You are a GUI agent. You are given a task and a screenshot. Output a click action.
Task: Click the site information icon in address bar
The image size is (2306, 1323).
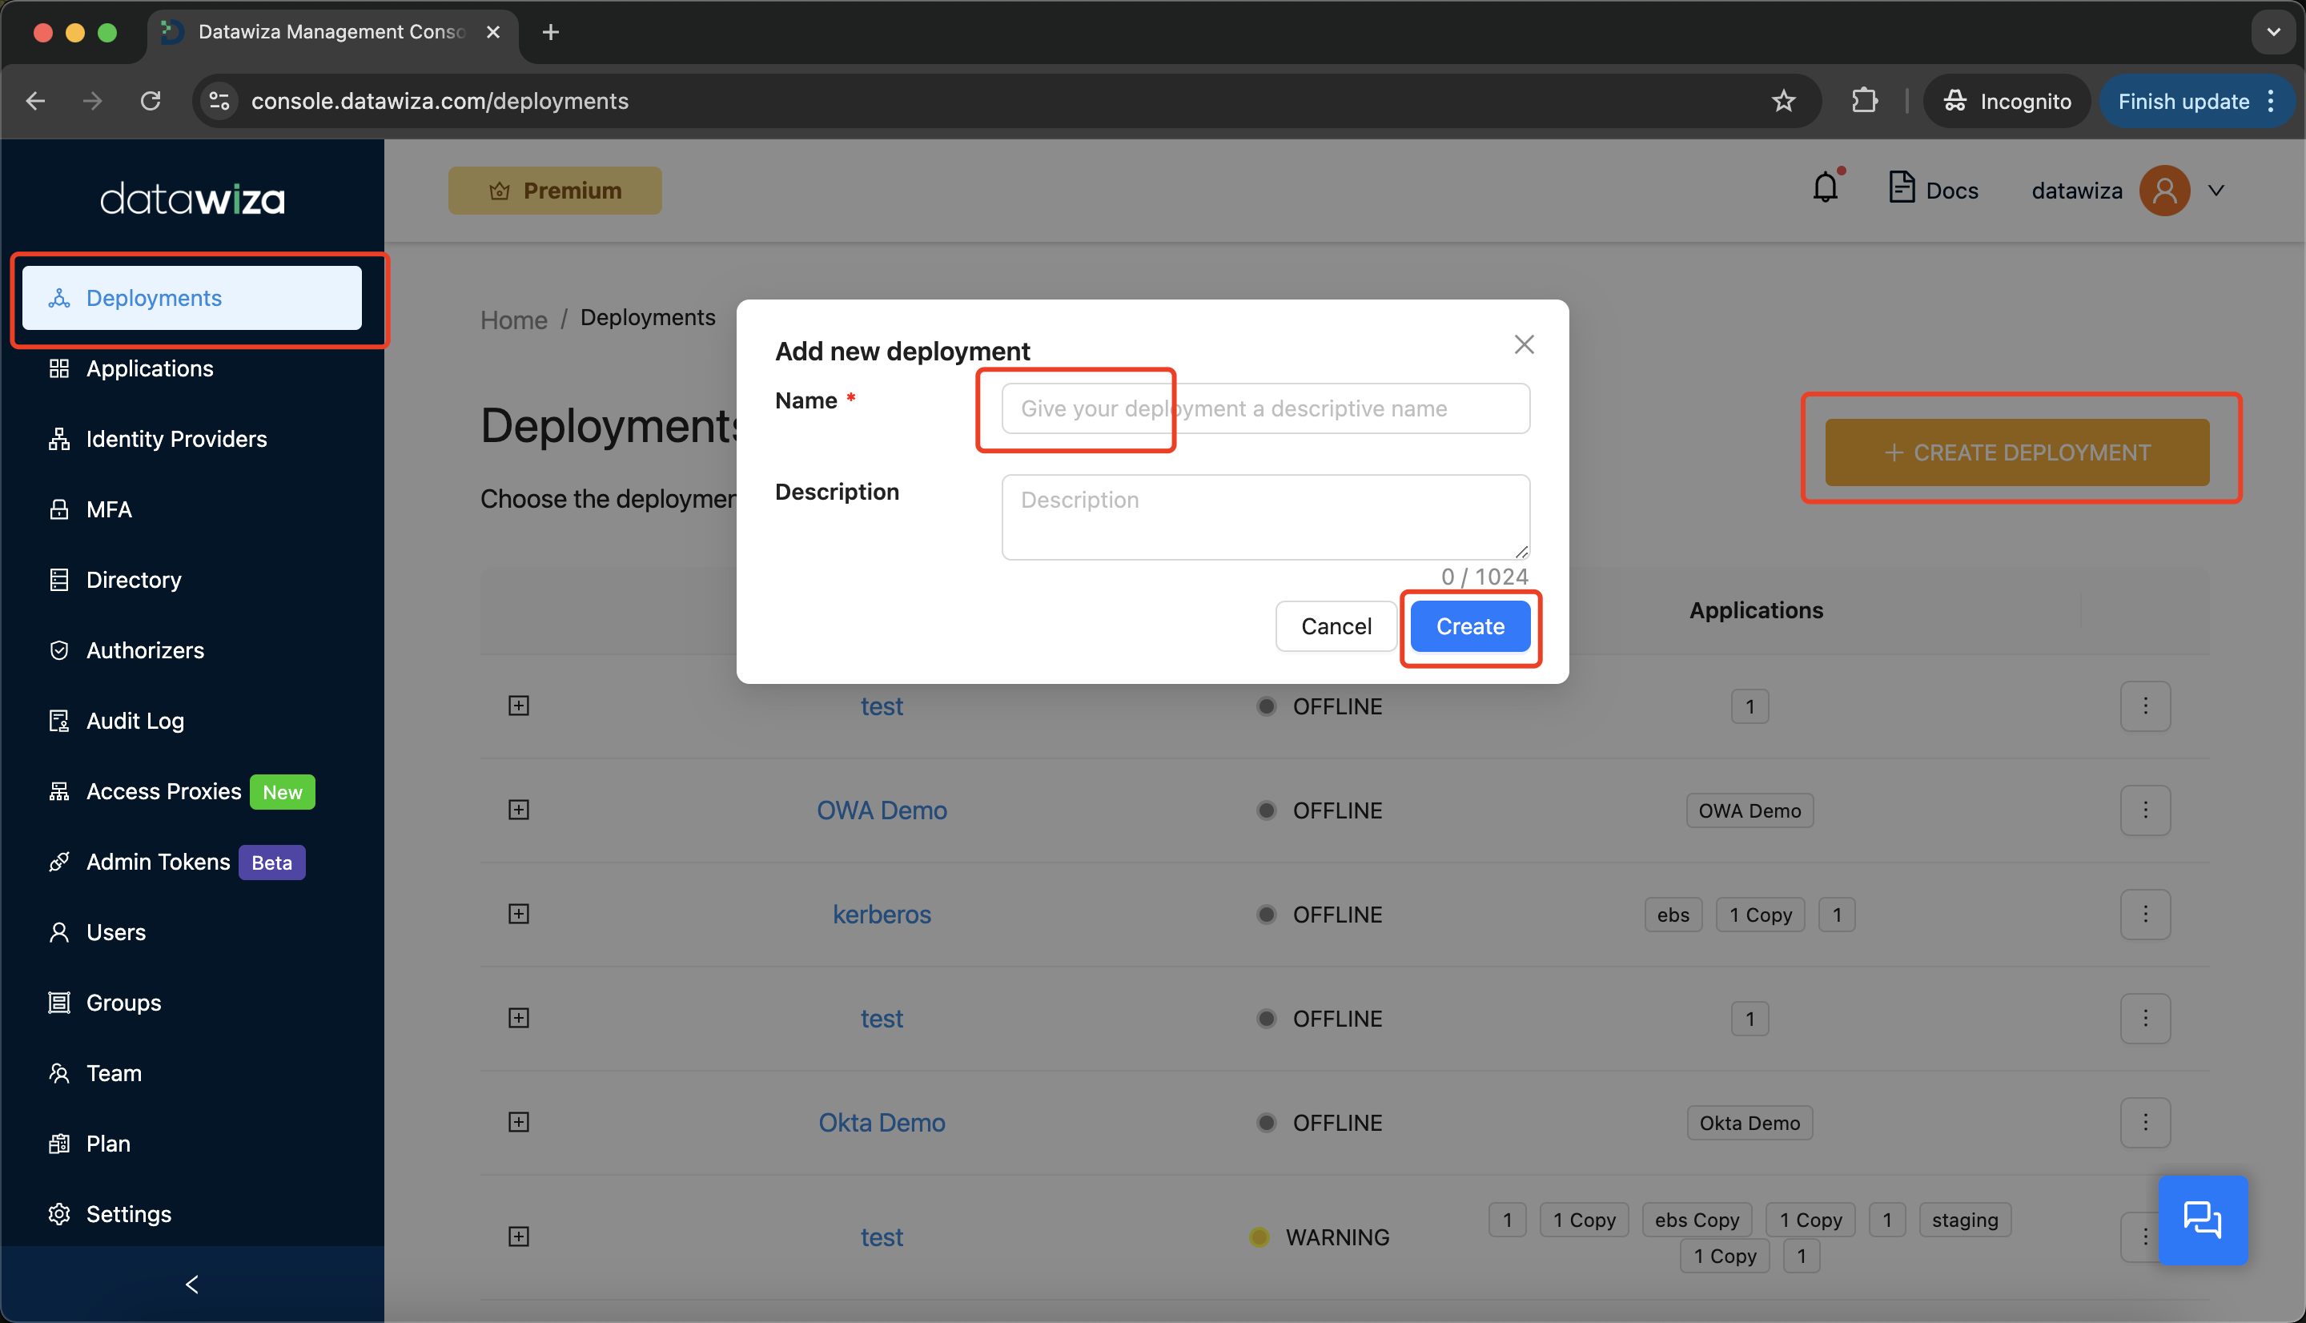click(219, 101)
